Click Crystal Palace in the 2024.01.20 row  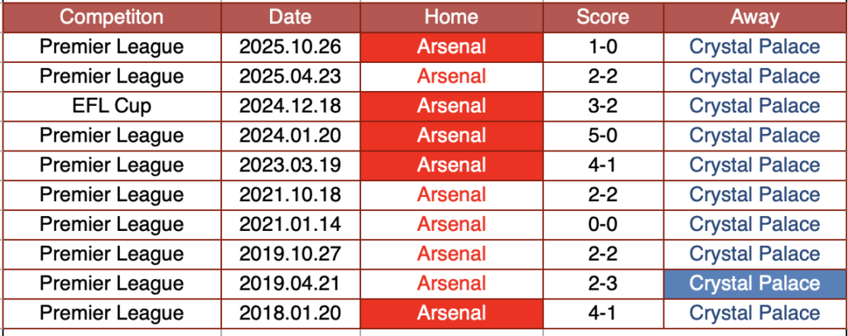[754, 136]
